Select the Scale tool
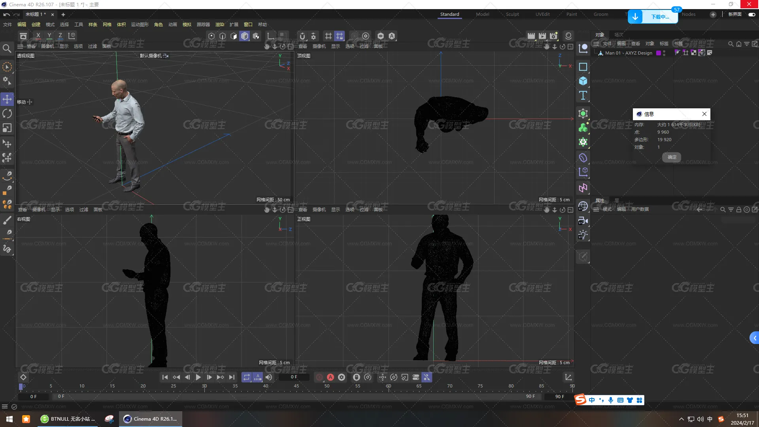The image size is (759, 427). pos(7,128)
